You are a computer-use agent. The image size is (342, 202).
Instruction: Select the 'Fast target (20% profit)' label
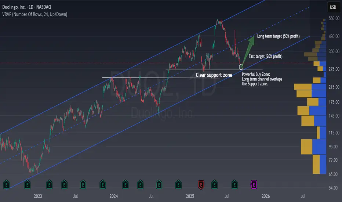click(x=265, y=56)
